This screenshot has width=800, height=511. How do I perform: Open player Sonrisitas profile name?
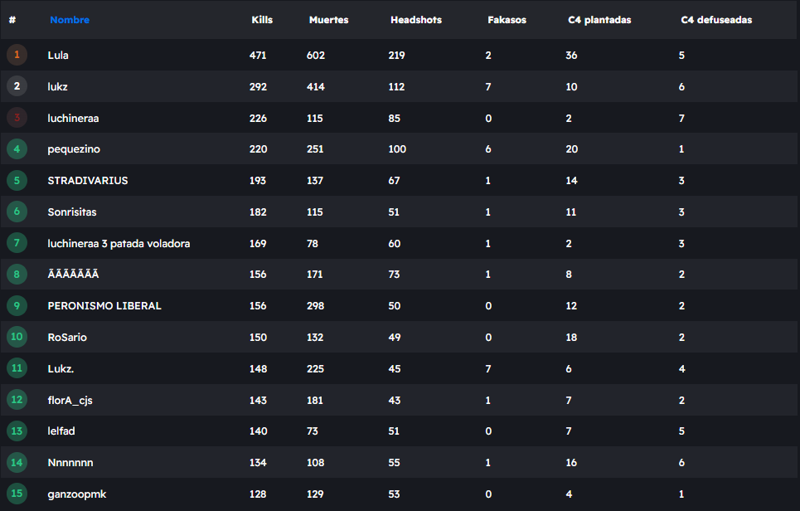[72, 212]
